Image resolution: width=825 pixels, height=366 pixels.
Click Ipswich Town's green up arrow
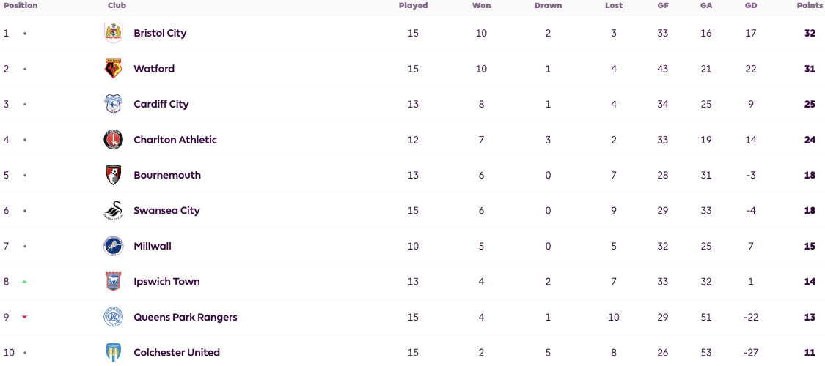point(24,282)
